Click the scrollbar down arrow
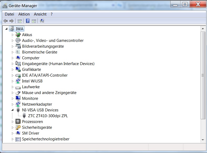This screenshot has height=153, width=207. (203, 140)
